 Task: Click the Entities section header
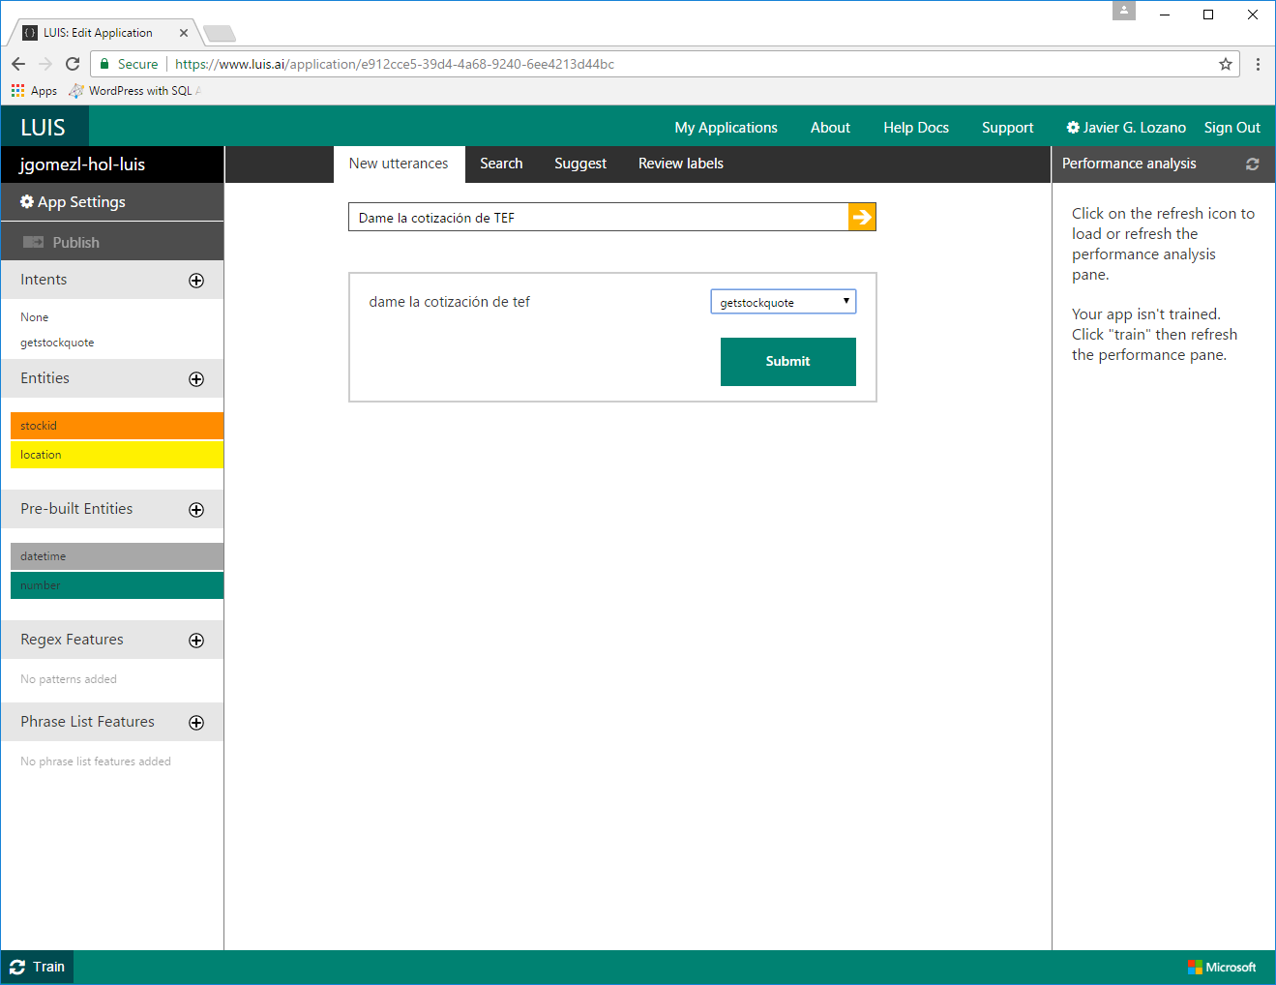click(x=45, y=378)
